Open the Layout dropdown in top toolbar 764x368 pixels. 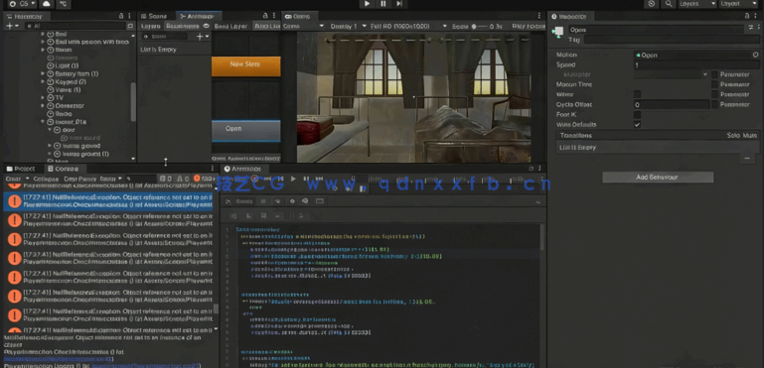tap(738, 4)
